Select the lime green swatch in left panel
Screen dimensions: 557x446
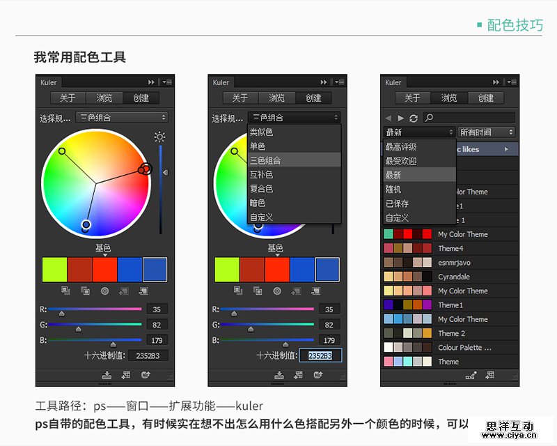pyautogui.click(x=54, y=269)
